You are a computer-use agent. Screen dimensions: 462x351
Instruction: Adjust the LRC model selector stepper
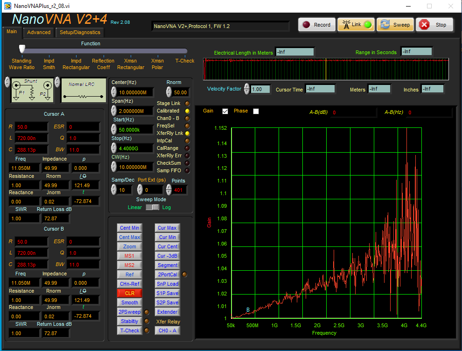(x=57, y=82)
